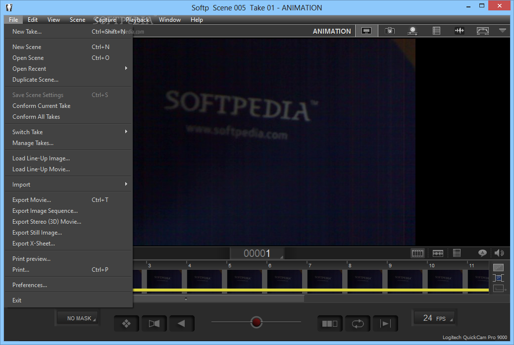Open the Edit menu
514x345 pixels.
[33, 20]
